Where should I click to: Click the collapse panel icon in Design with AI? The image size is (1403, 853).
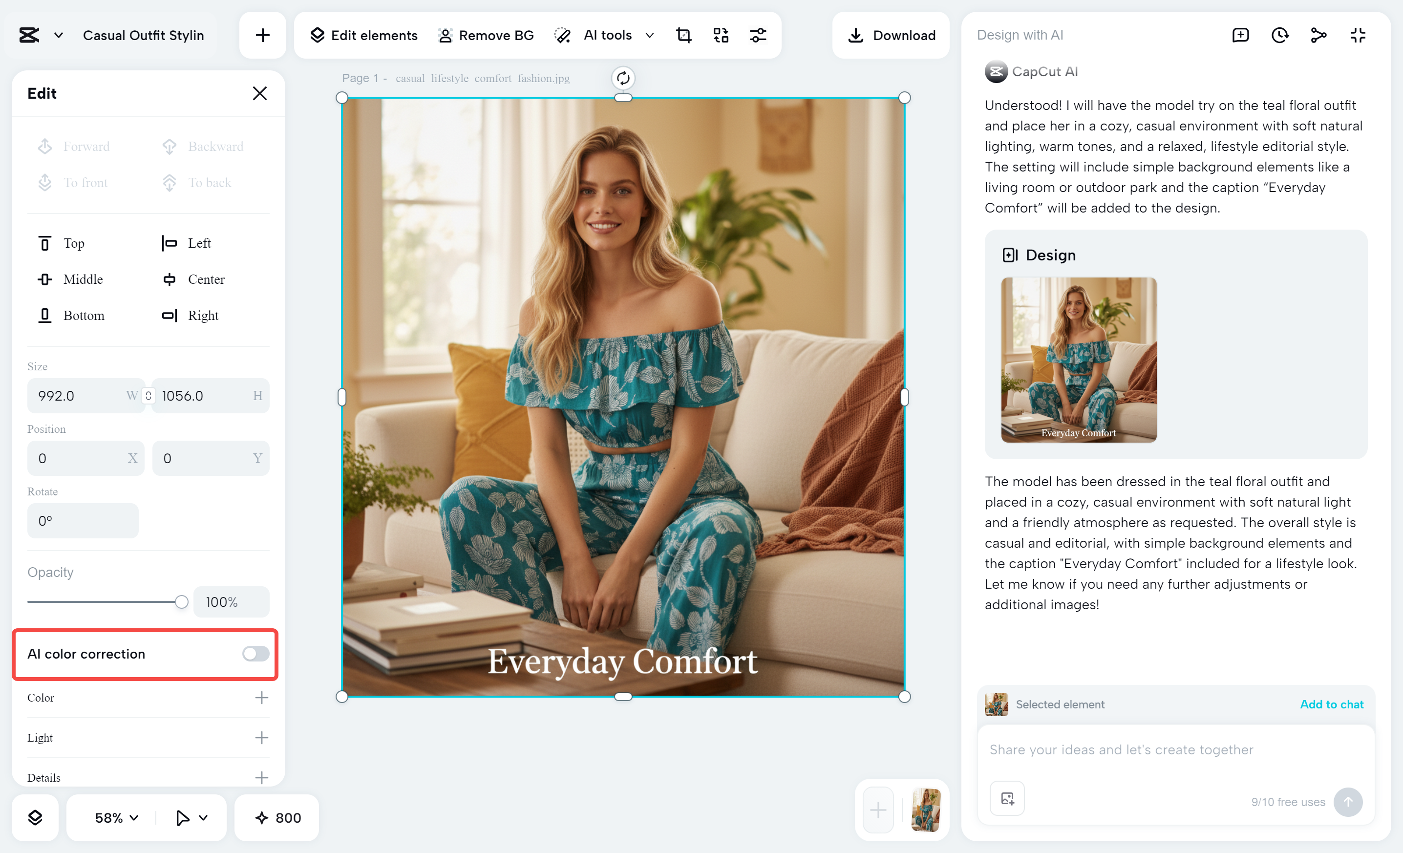[1358, 35]
